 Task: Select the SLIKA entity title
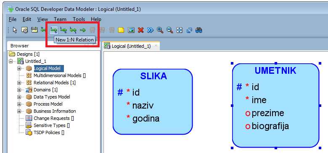153,76
